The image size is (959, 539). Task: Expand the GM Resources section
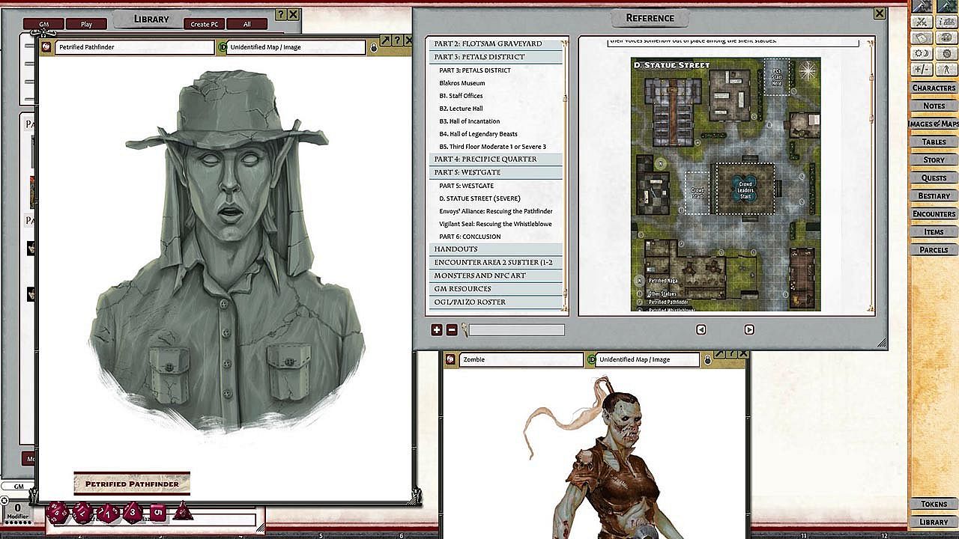click(496, 289)
